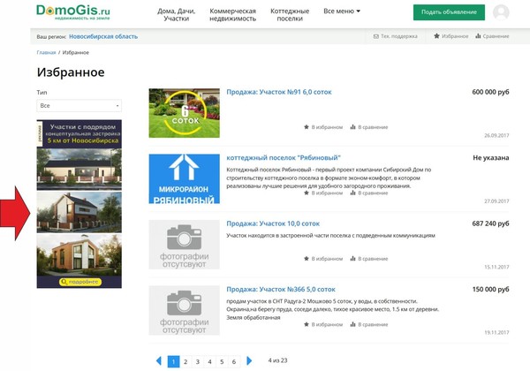Open listing Продажа: Участок 10,0 соток

273,223
